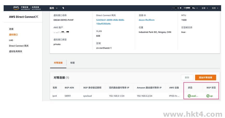
Task: Click Amazon 路由器对等体 IP column header
Action: point(149,88)
